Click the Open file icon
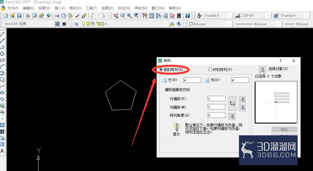 12,16
